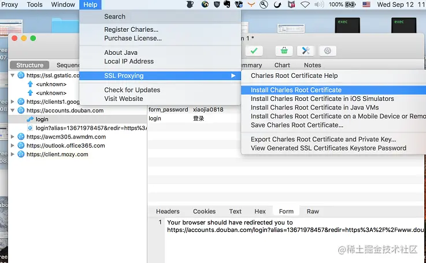The height and width of the screenshot is (263, 426).
Task: Select Visit Website menu item
Action: point(160,99)
